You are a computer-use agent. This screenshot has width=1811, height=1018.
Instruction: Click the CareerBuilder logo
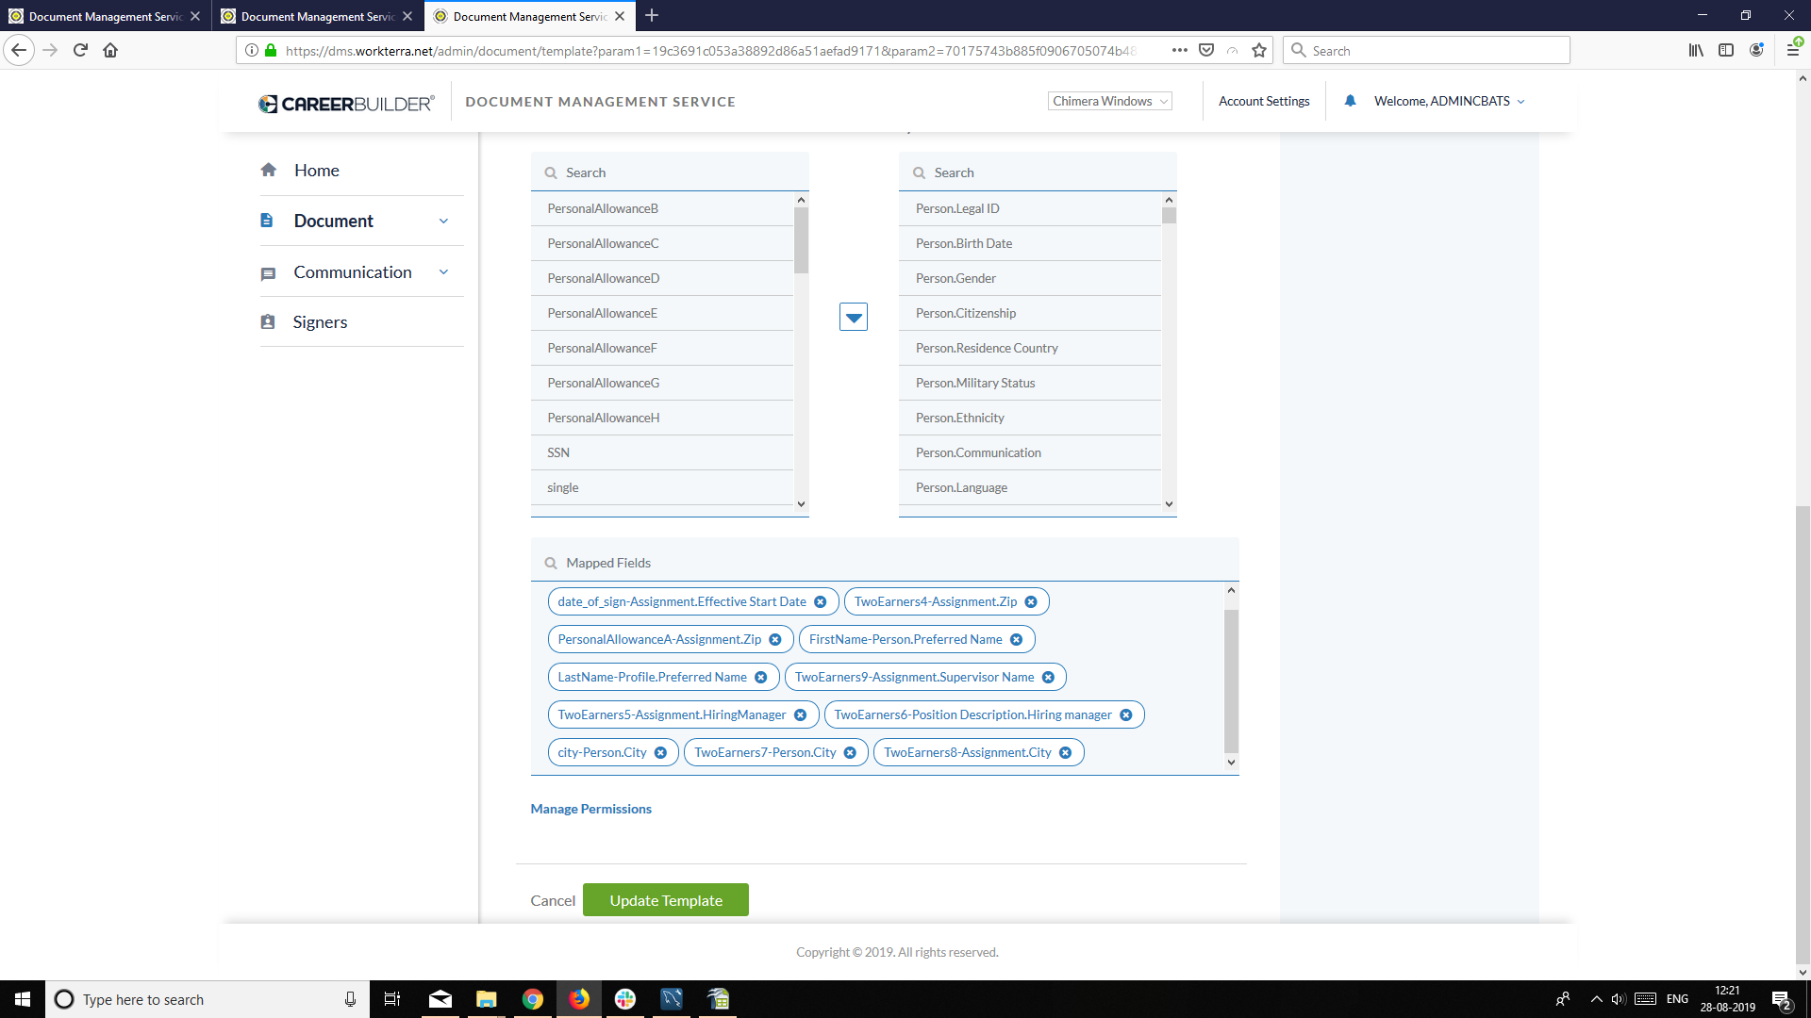click(345, 104)
